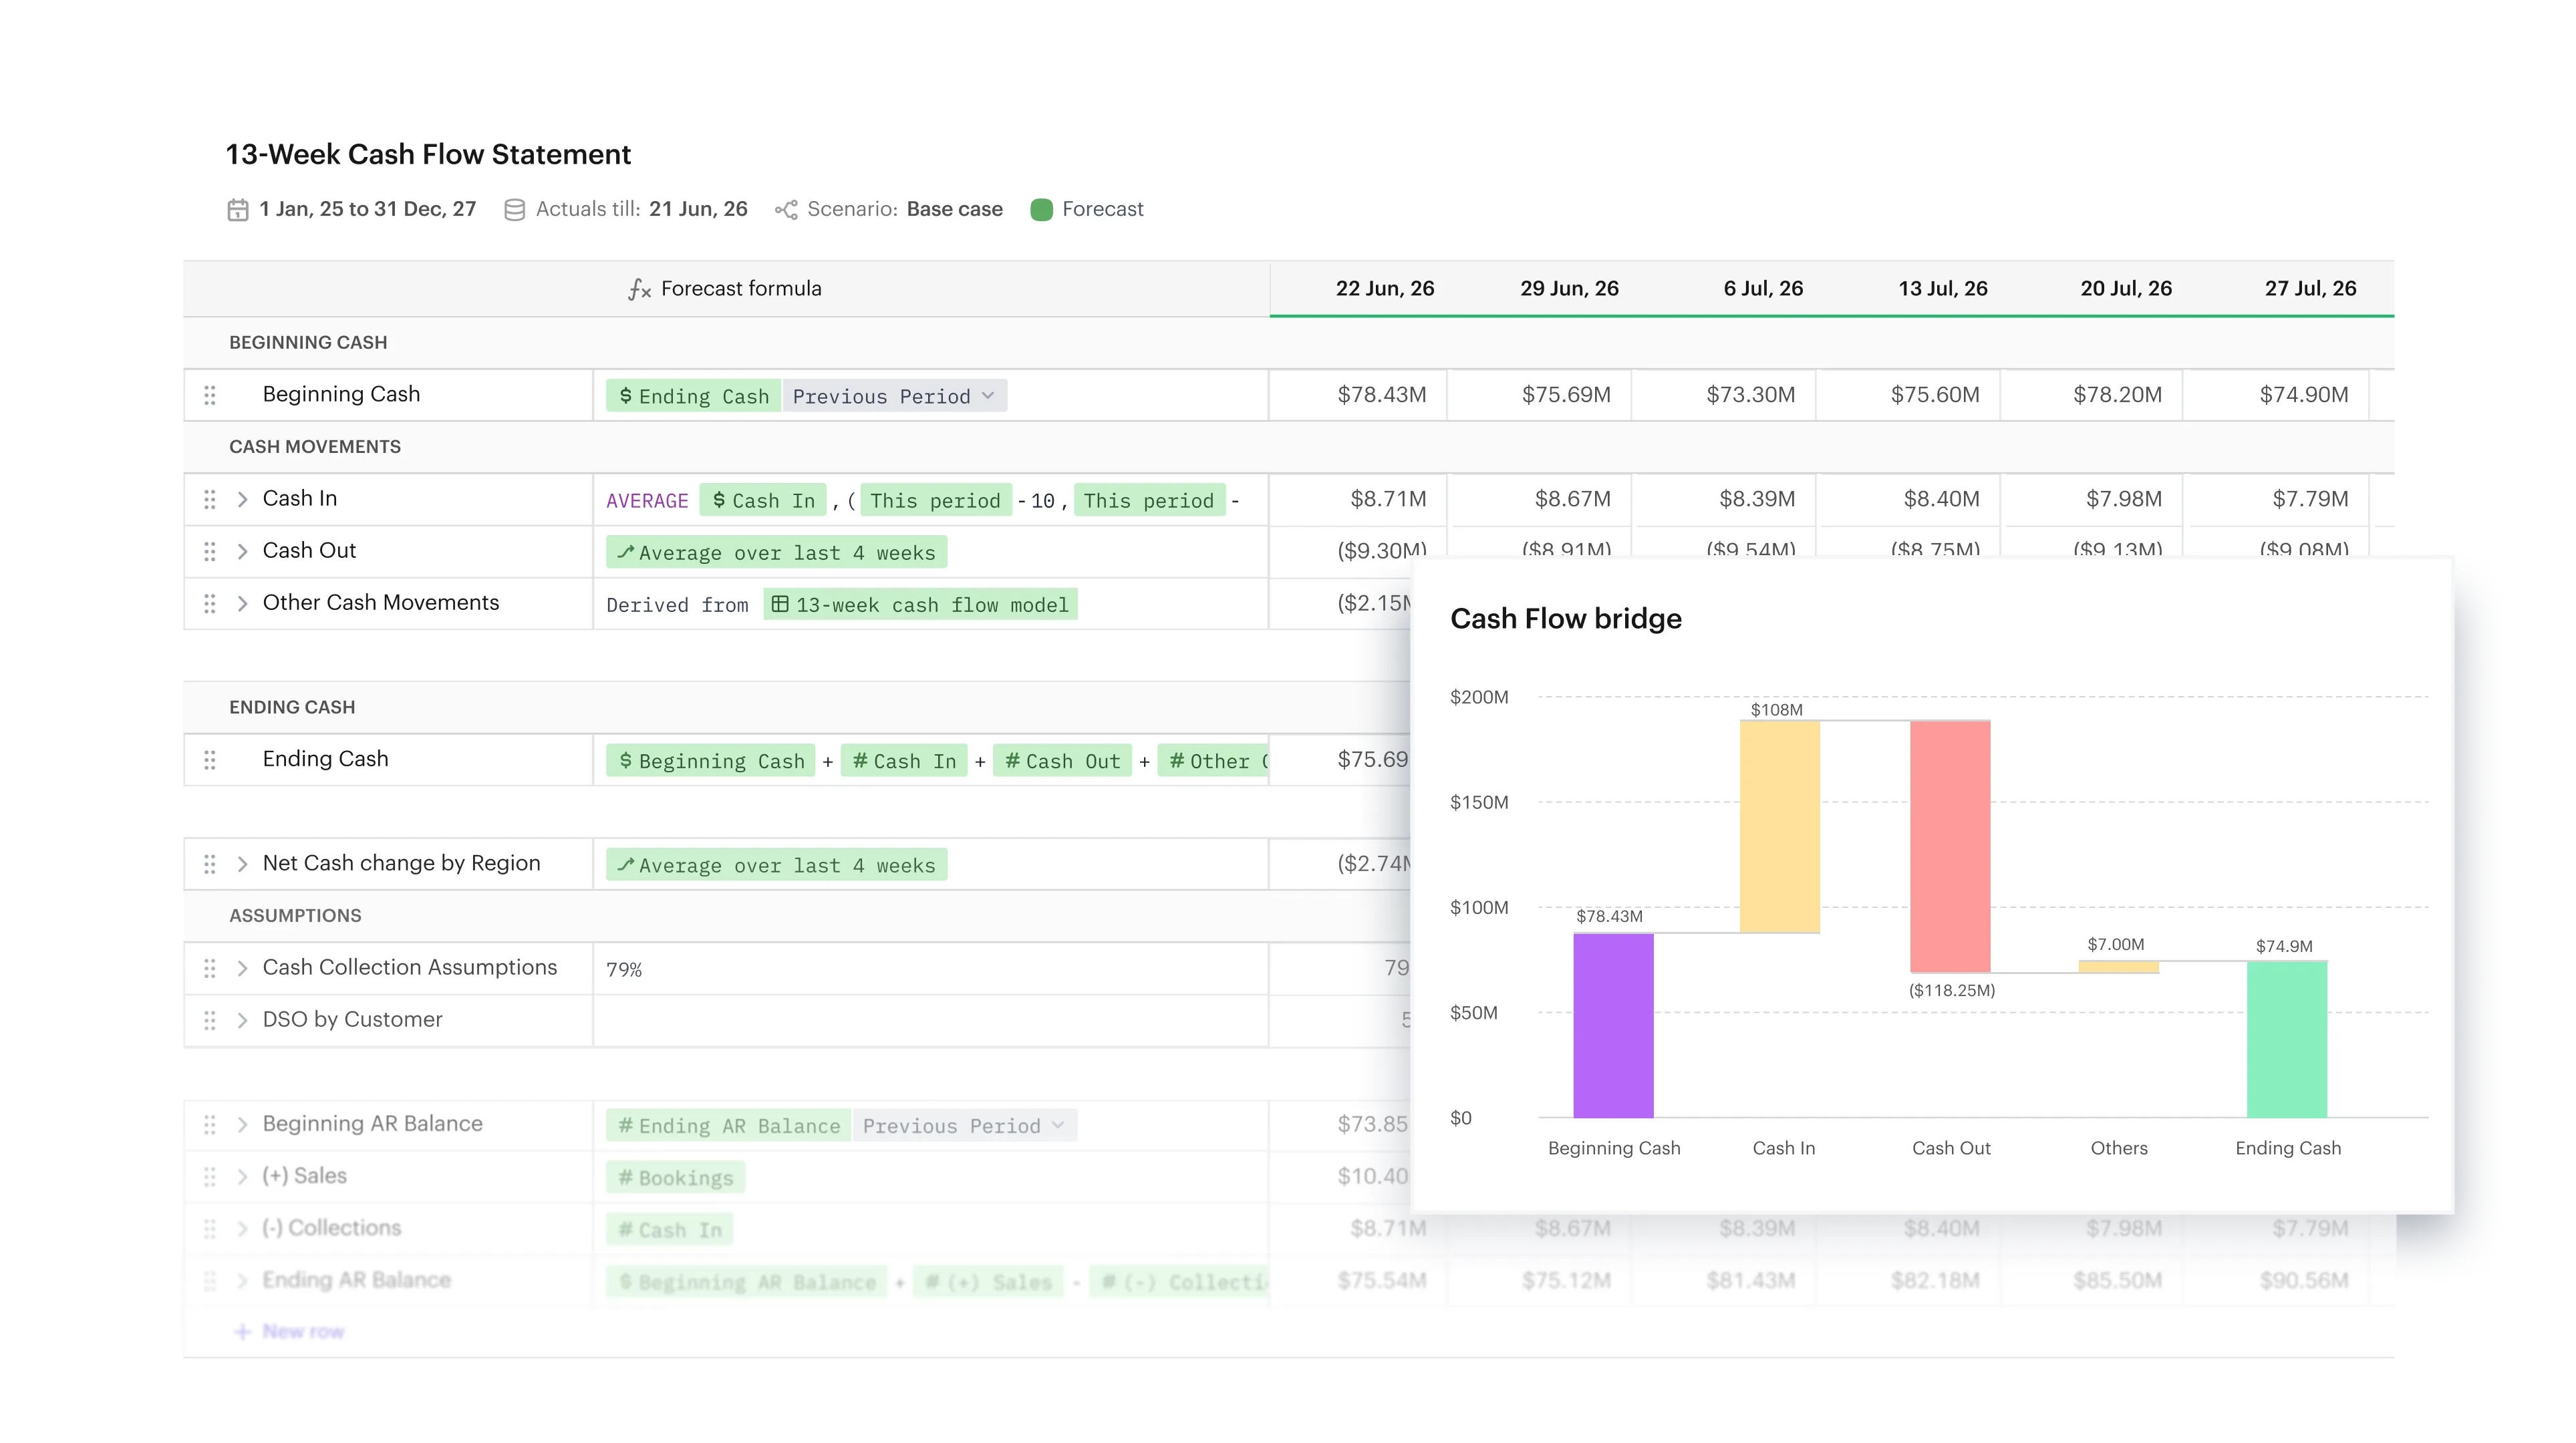Select the 27 Jul, 26 column header
This screenshot has width=2576, height=1443.
pyautogui.click(x=2310, y=289)
